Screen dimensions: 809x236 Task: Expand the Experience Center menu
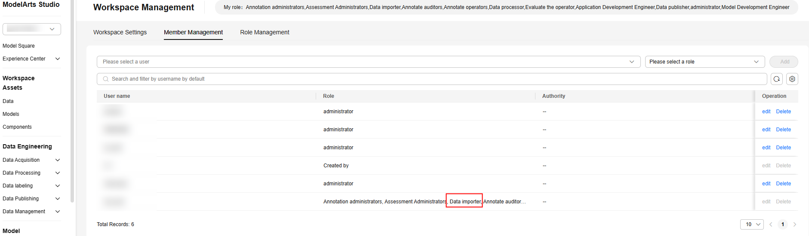(58, 59)
